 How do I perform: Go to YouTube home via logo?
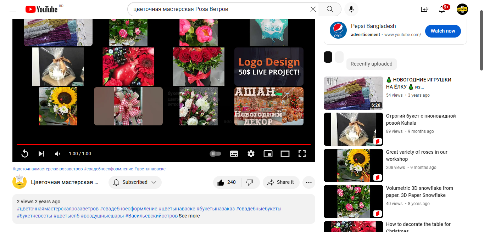(41, 9)
